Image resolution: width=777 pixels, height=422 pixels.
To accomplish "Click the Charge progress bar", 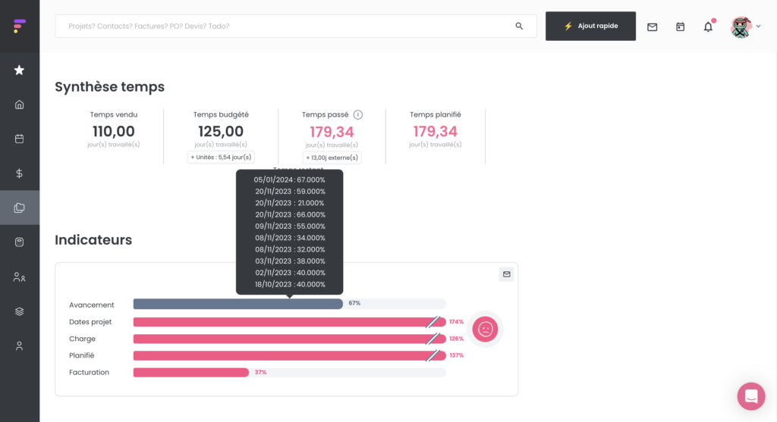I will pos(289,339).
